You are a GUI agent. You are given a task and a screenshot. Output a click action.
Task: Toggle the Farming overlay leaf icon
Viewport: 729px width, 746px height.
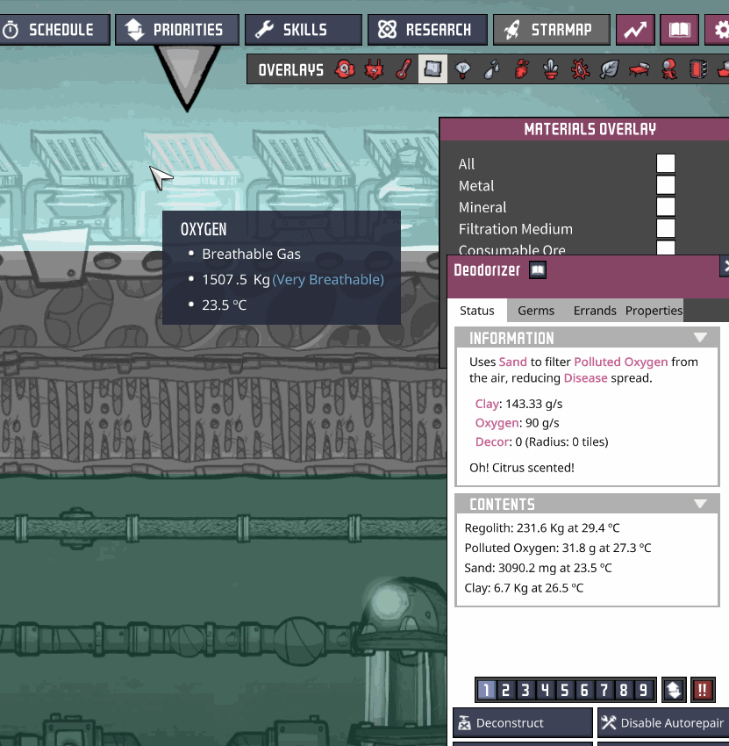(x=609, y=69)
